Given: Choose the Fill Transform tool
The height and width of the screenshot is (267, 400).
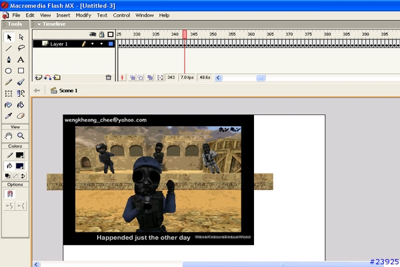Looking at the screenshot, I should (21, 93).
